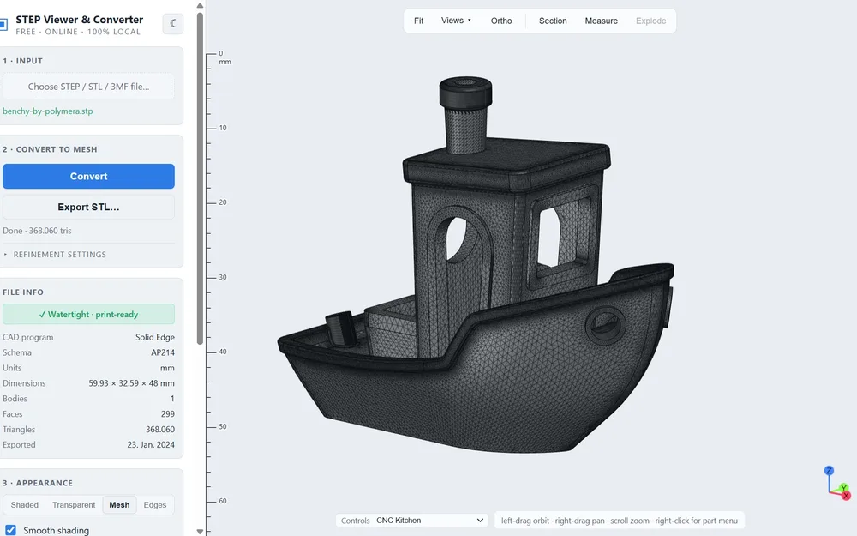Activate the Measure tool
The height and width of the screenshot is (536, 857).
[602, 21]
